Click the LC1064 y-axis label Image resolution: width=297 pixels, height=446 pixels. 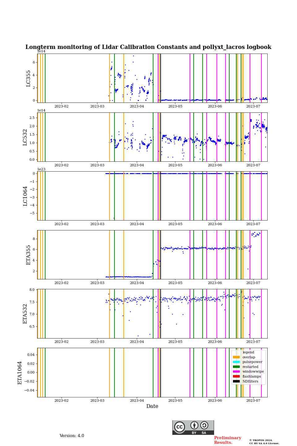point(25,196)
